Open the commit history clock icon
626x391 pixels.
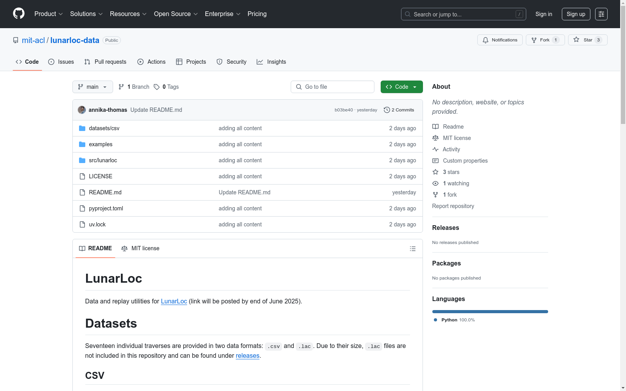[x=387, y=110]
